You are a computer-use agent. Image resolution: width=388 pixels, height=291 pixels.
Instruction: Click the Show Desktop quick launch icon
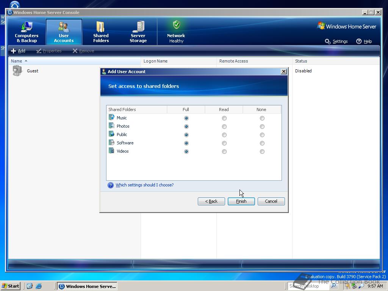coord(30,286)
